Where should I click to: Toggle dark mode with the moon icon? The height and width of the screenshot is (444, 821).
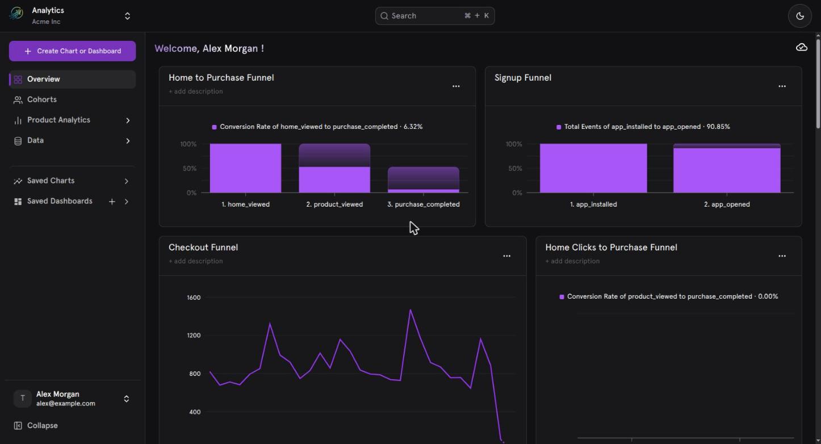800,16
